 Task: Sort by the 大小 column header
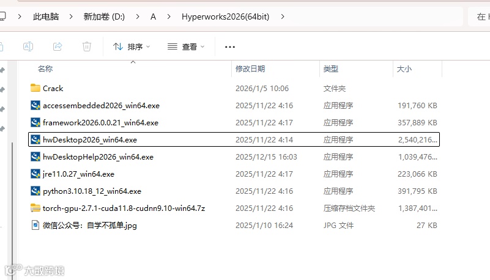404,68
